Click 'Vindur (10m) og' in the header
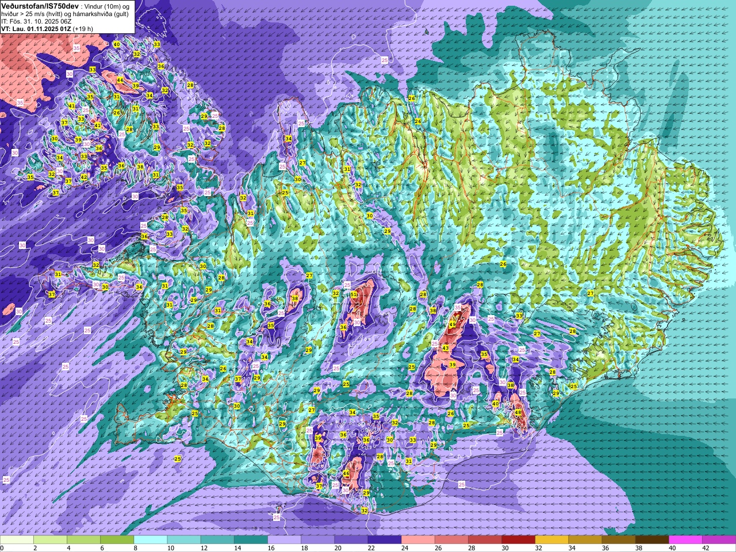This screenshot has height=552, width=736. coord(108,5)
